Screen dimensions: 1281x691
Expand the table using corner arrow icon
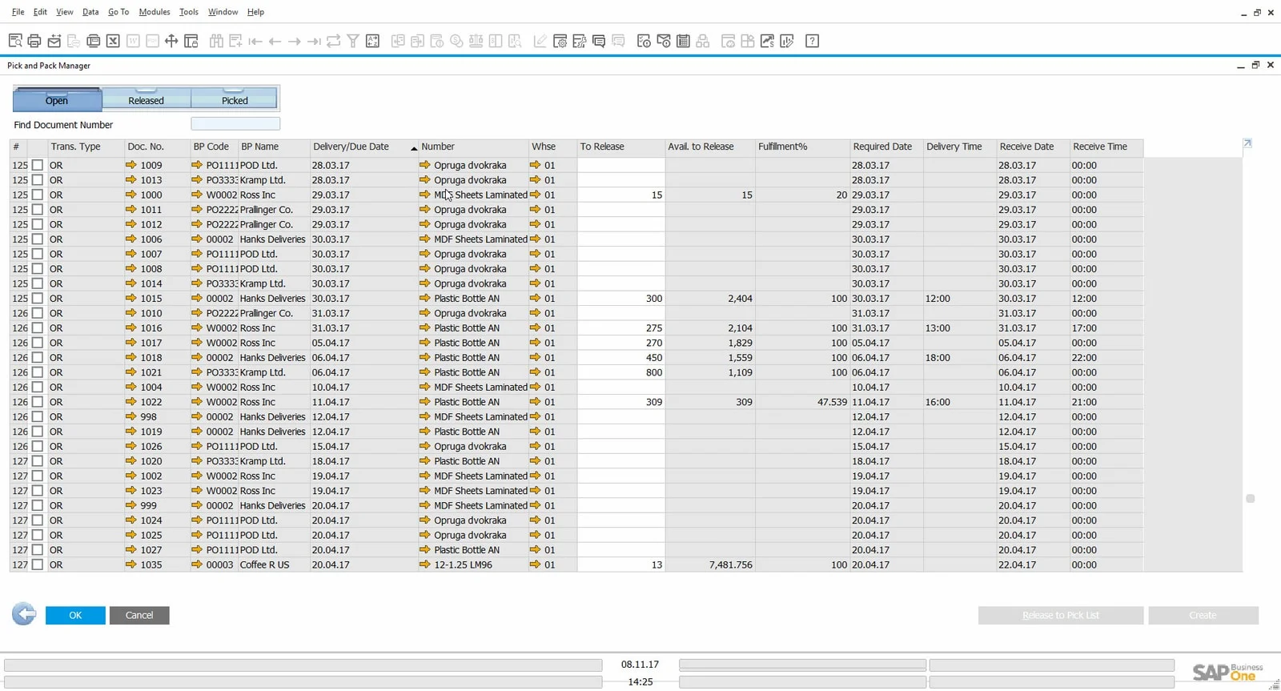1247,143
